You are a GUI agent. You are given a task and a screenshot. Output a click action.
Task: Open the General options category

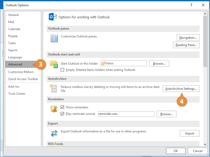[x=23, y=15]
